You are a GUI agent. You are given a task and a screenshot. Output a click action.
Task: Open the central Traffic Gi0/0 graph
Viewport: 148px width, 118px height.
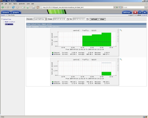[x=85, y=43]
